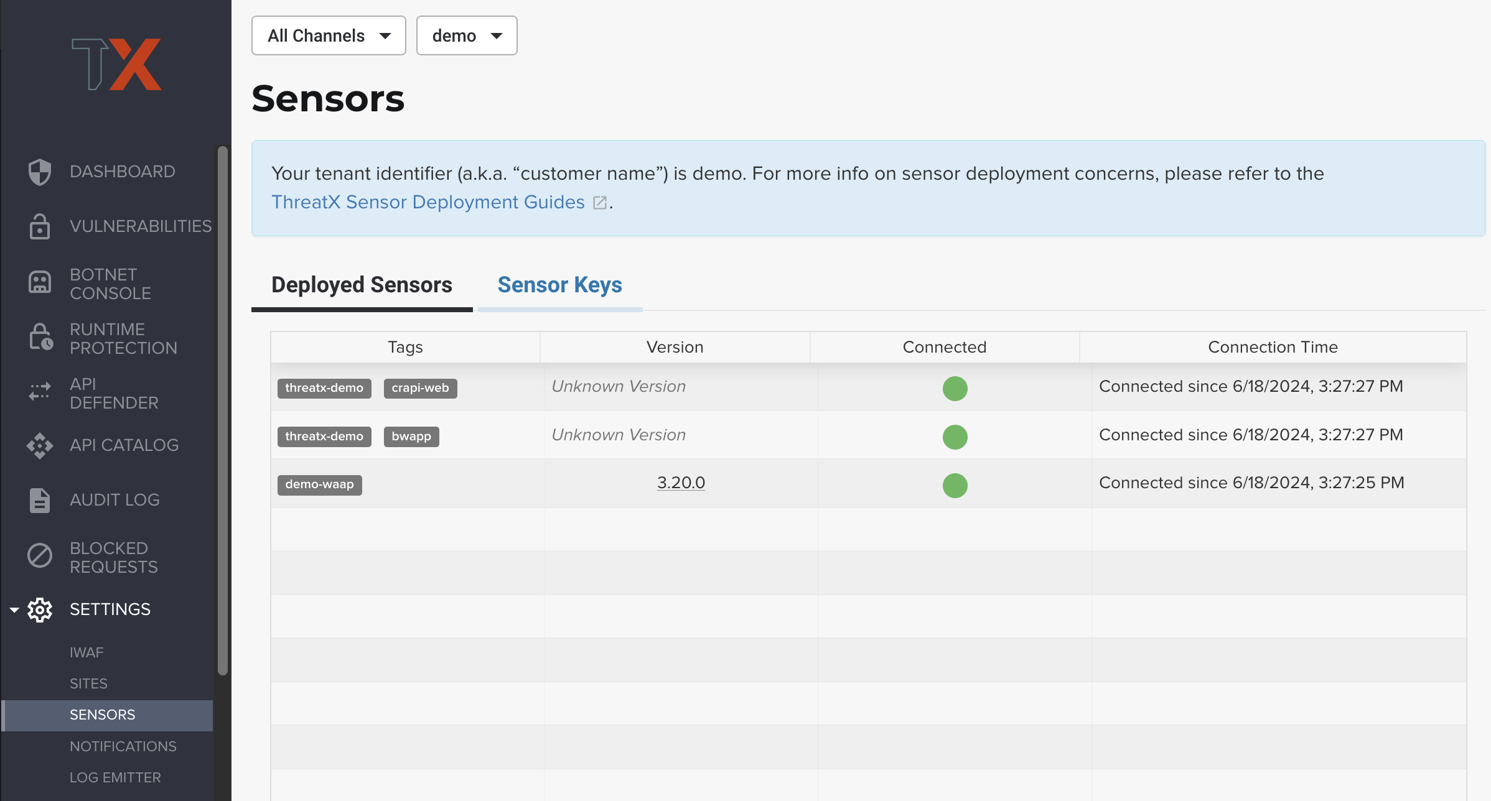Sort by Version column header
The image size is (1491, 801).
[675, 347]
